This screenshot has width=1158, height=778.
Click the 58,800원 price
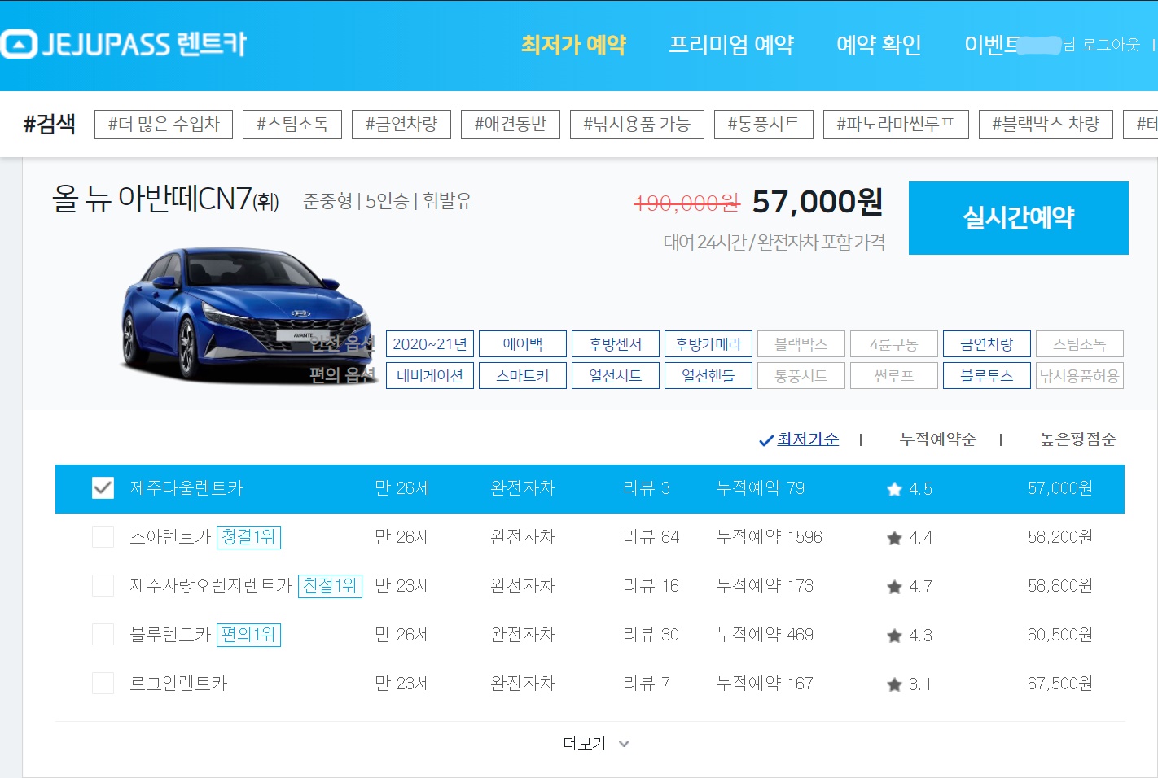[1060, 586]
